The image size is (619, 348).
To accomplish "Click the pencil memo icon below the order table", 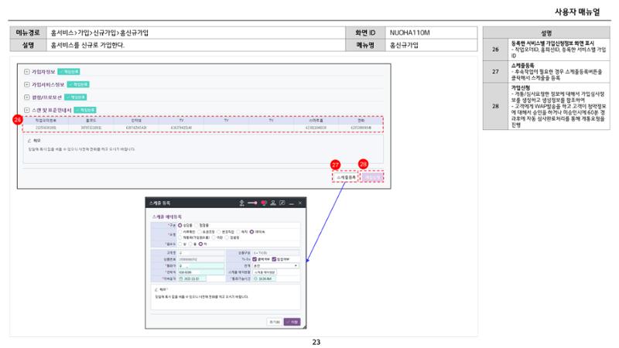I will pos(29,141).
